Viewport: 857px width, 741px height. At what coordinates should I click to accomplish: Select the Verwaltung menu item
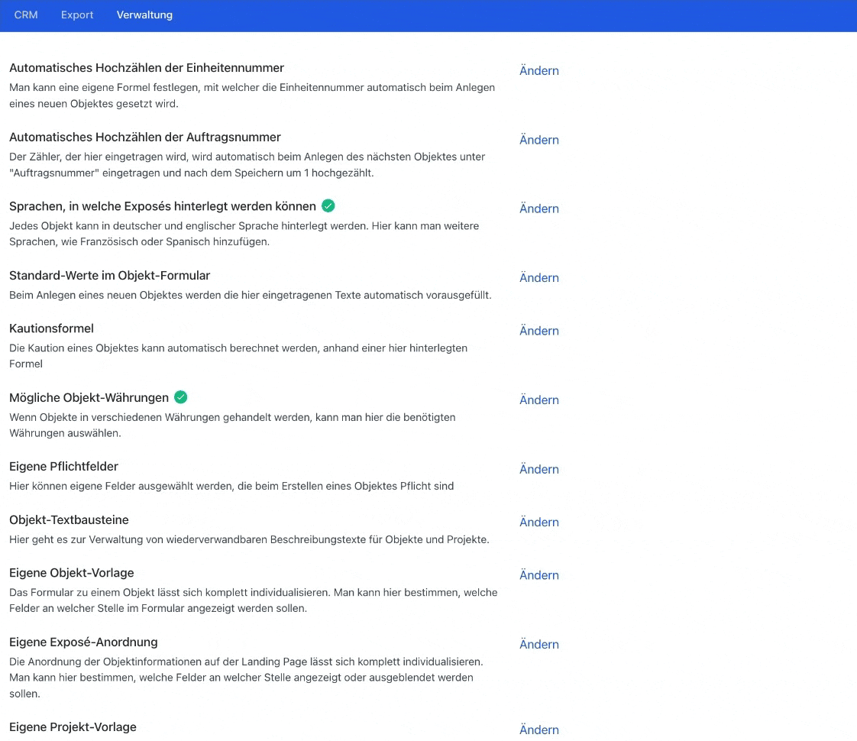coord(144,15)
